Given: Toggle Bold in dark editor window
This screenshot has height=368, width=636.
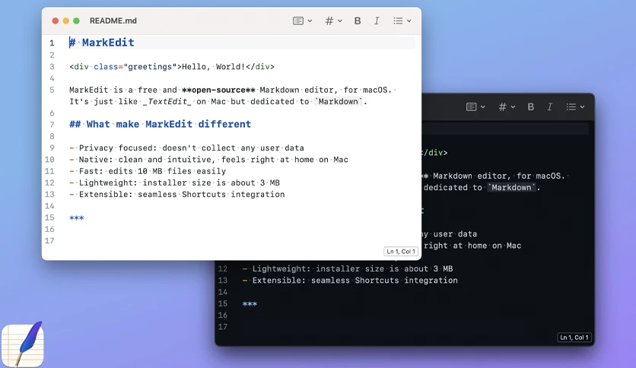Looking at the screenshot, I should (530, 106).
